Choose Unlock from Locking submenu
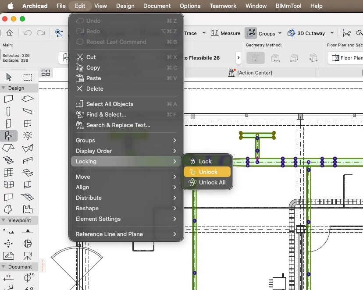Image resolution: width=363 pixels, height=290 pixels. tap(207, 172)
